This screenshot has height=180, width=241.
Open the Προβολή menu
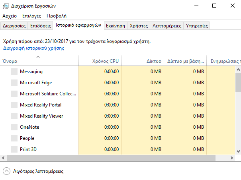point(57,16)
